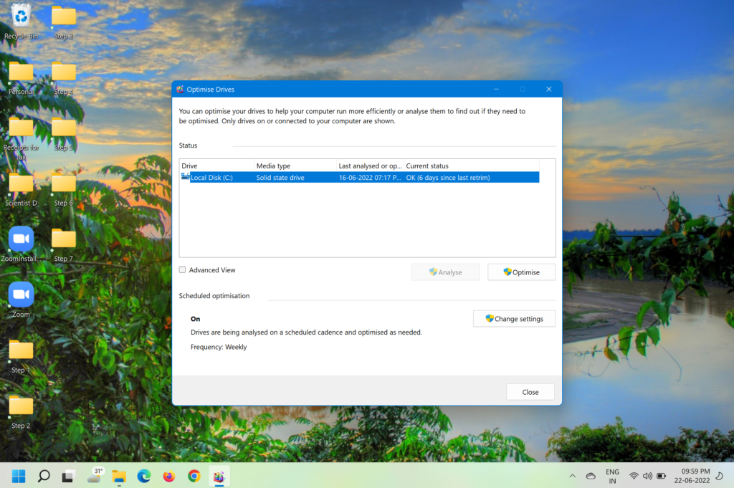Click the Optimise Drives title bar icon
Viewport: 734px width, 488px height.
(x=180, y=89)
